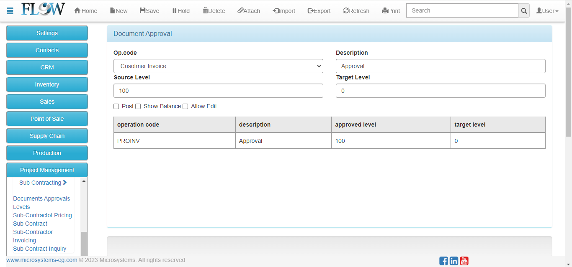
Task: Click the Attach paperclip icon
Action: coord(240,11)
